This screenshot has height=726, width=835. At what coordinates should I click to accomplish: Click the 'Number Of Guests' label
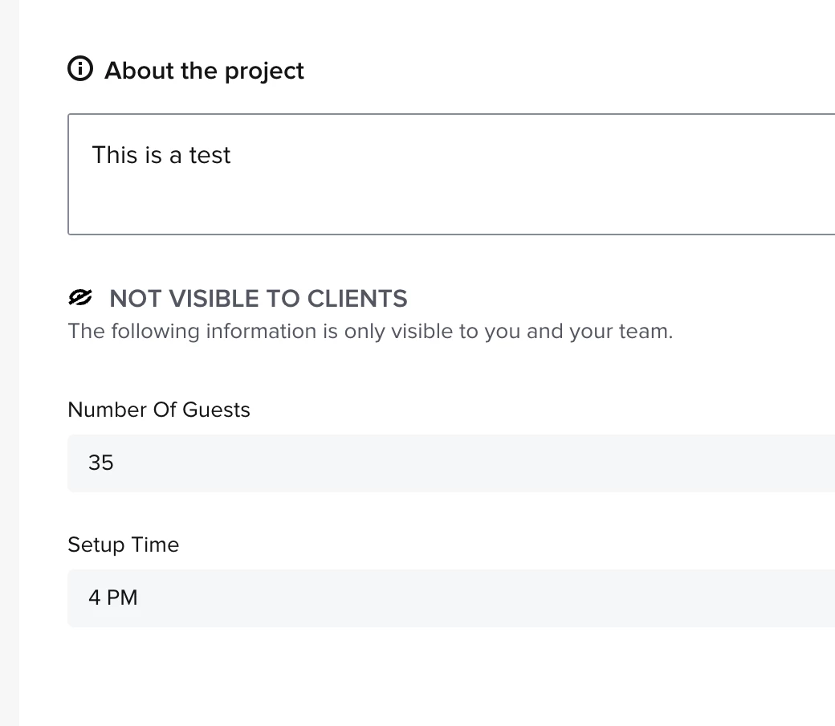pyautogui.click(x=159, y=410)
